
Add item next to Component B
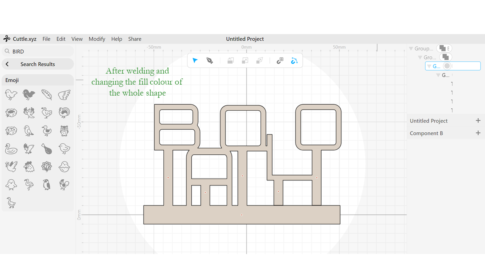(478, 133)
